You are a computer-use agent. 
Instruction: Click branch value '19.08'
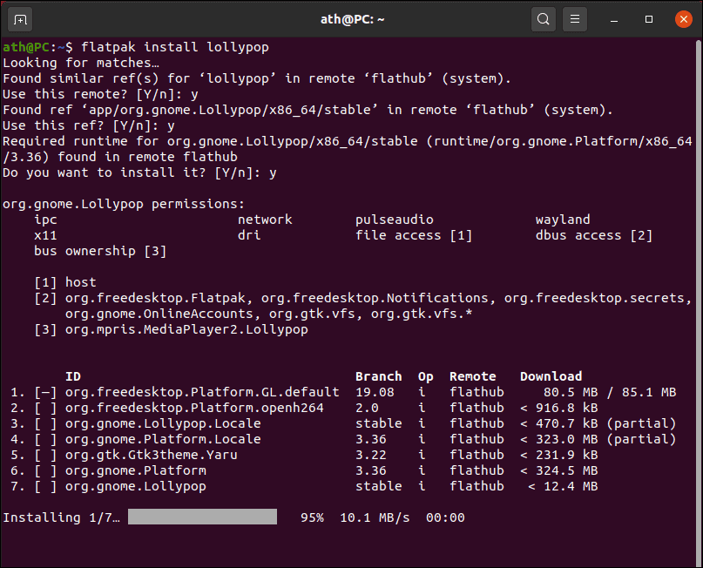click(x=375, y=392)
